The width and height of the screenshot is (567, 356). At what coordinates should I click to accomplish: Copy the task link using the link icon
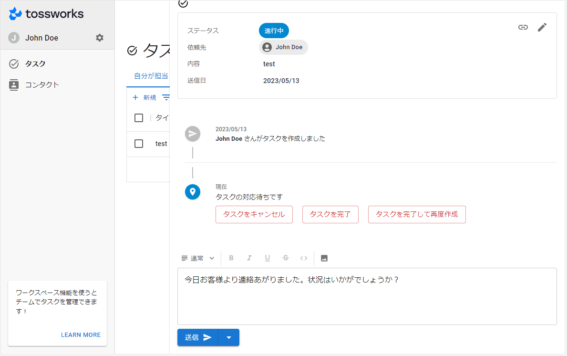pyautogui.click(x=523, y=27)
